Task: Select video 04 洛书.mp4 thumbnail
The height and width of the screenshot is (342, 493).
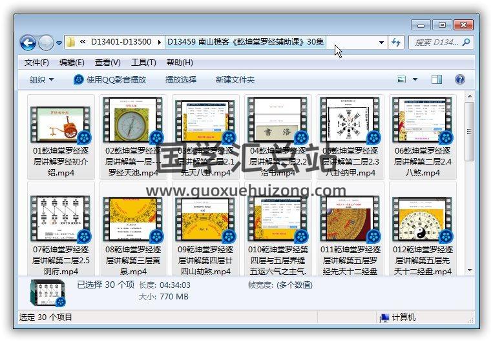Action: (277, 120)
